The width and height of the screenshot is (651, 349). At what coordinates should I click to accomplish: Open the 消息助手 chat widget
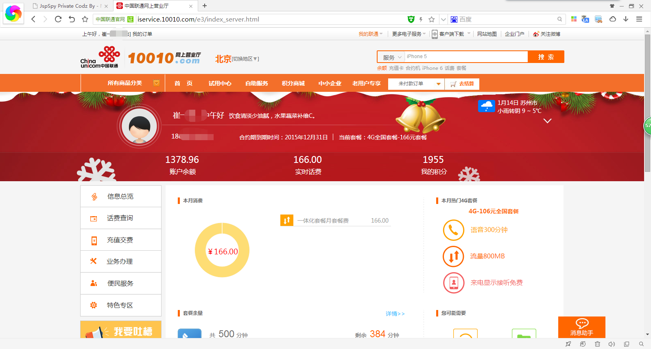coord(582,327)
